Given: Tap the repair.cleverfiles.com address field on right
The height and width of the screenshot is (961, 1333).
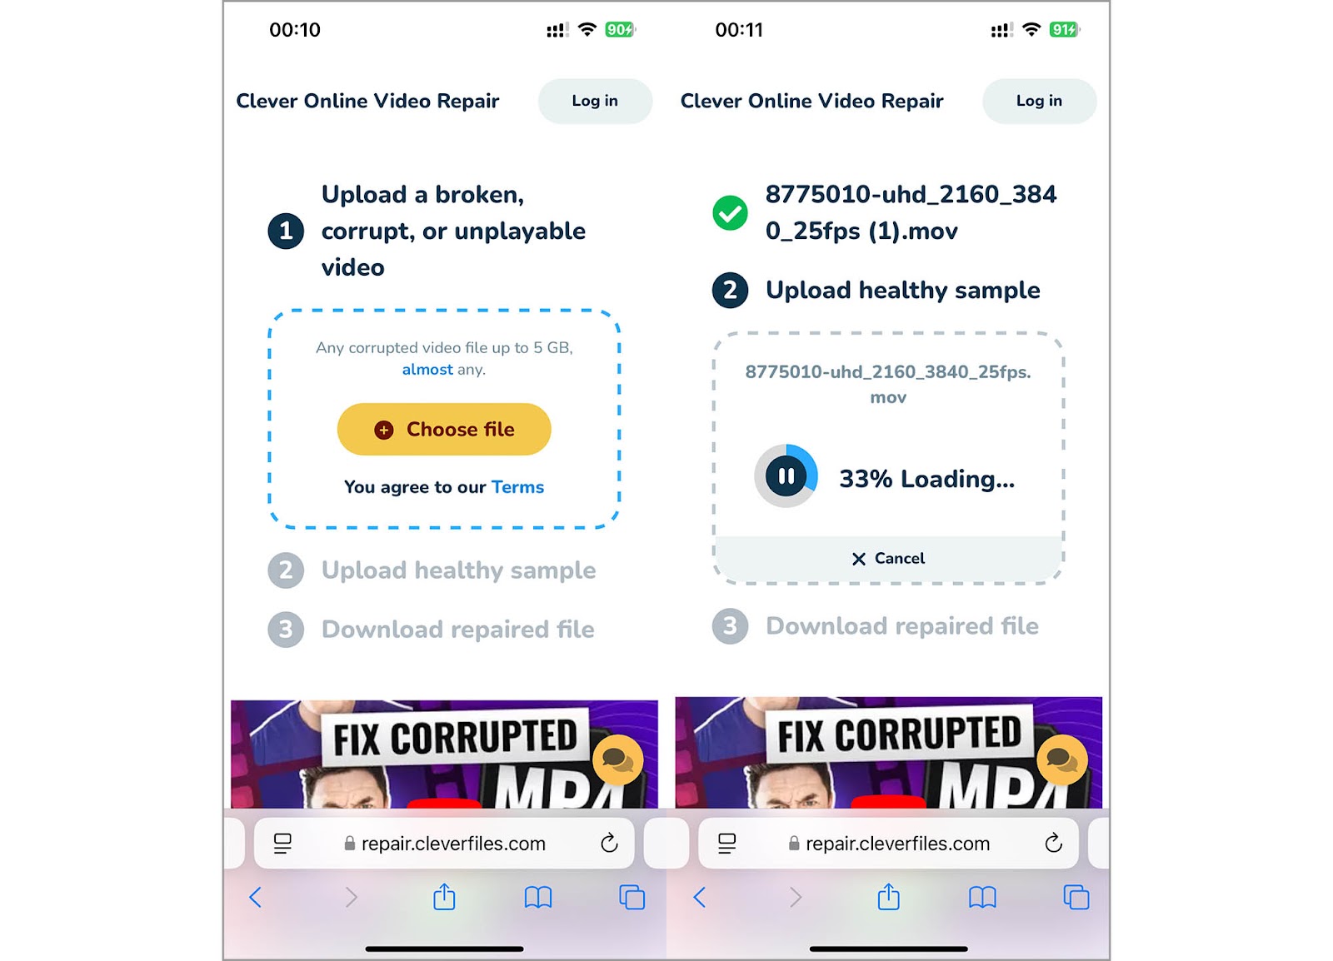Looking at the screenshot, I should pyautogui.click(x=888, y=844).
